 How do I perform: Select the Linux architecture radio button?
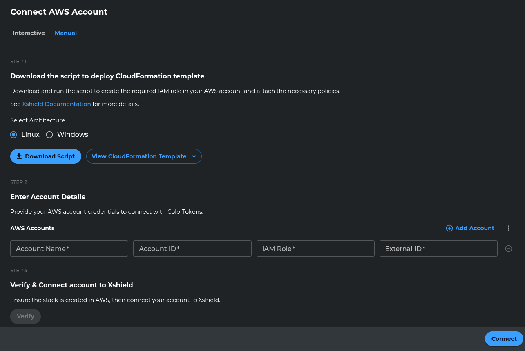pos(13,135)
